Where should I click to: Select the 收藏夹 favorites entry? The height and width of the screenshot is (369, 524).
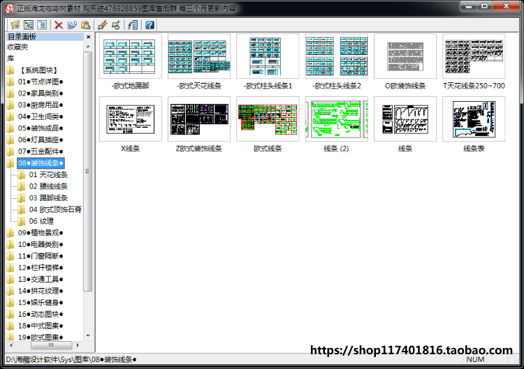(x=17, y=47)
